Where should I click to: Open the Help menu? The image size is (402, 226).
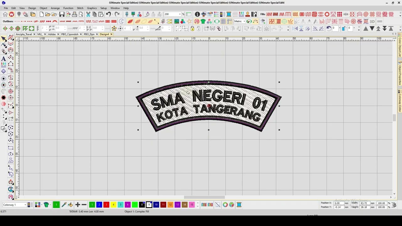point(126,8)
